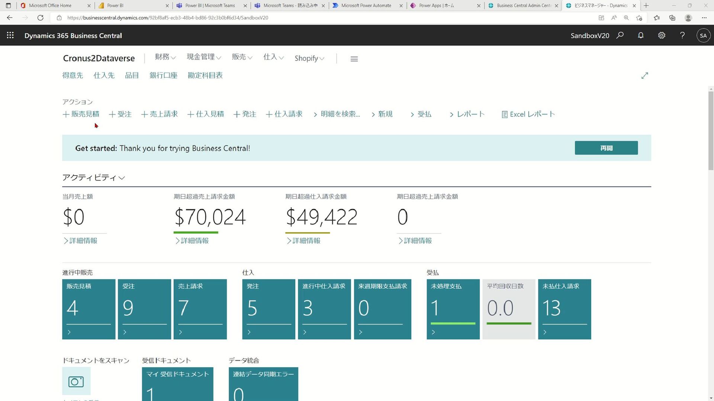Open the hamburger more-menu icon

tap(354, 59)
